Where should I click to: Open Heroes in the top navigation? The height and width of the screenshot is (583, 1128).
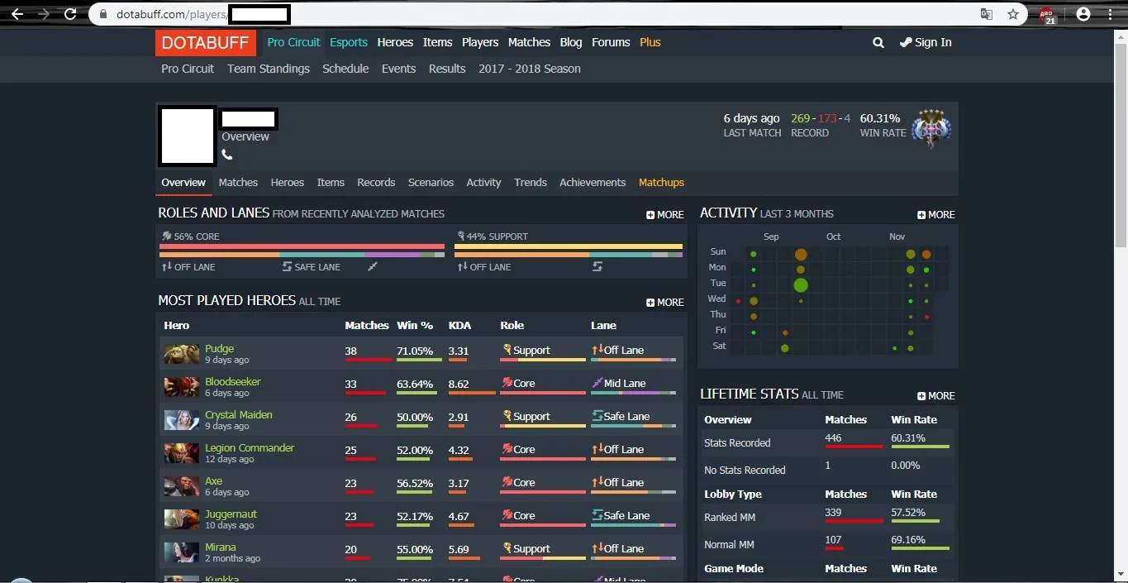coord(395,42)
